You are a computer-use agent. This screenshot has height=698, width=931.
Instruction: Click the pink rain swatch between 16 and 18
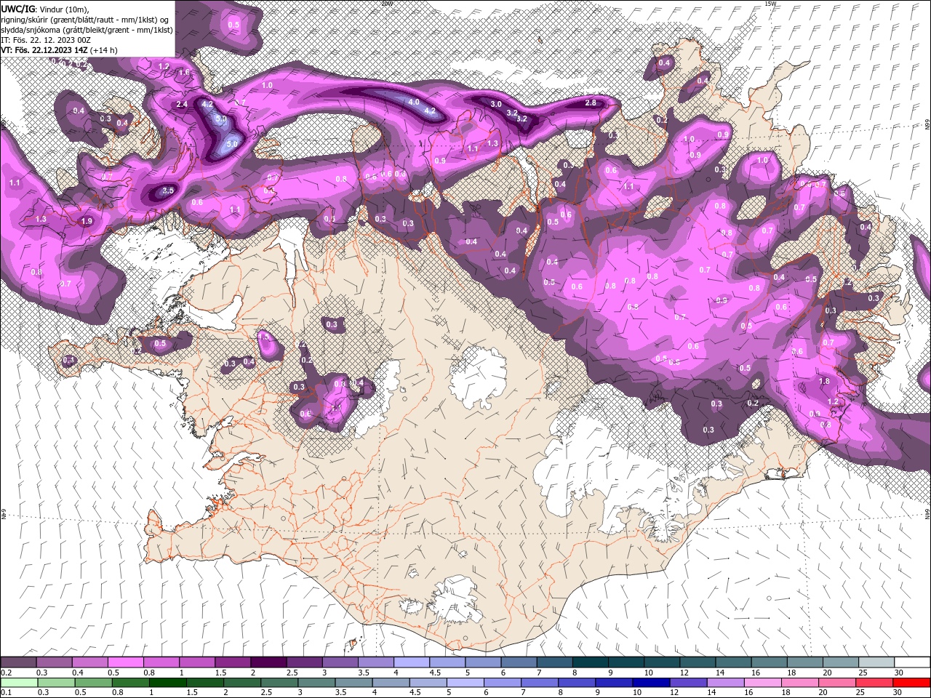tap(762, 682)
